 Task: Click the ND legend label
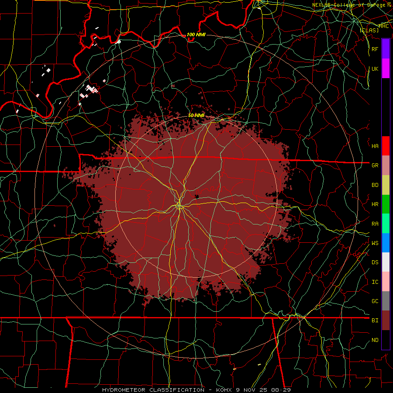click(375, 340)
